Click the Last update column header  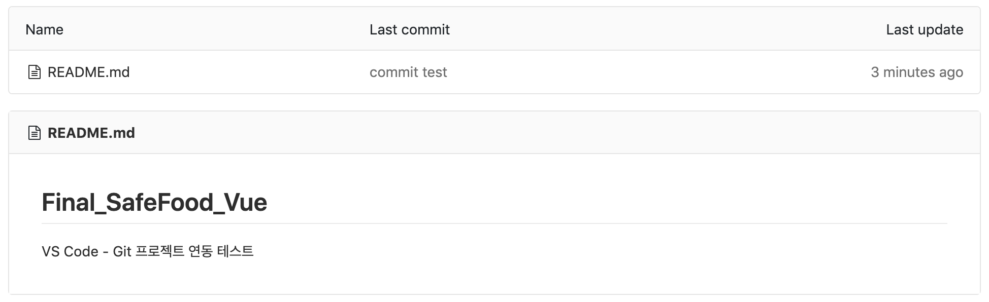[924, 29]
